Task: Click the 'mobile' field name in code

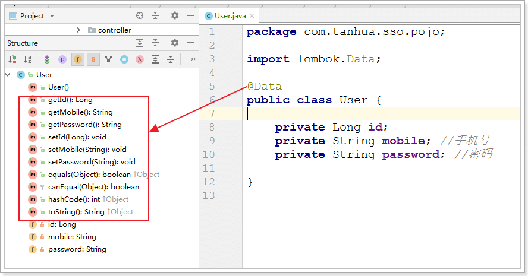Action: (x=403, y=141)
